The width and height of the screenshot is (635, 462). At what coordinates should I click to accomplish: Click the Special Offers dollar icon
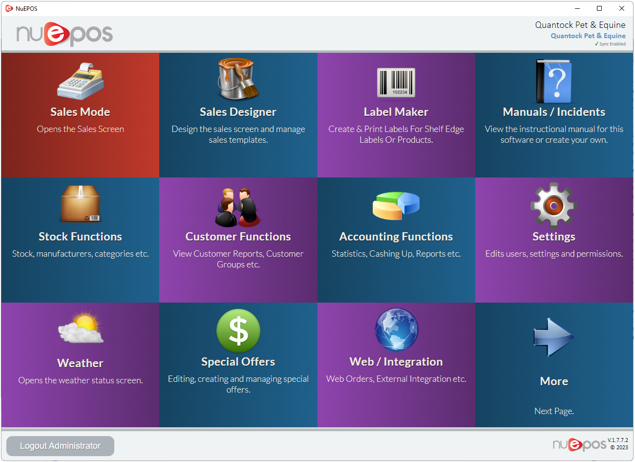(x=238, y=331)
